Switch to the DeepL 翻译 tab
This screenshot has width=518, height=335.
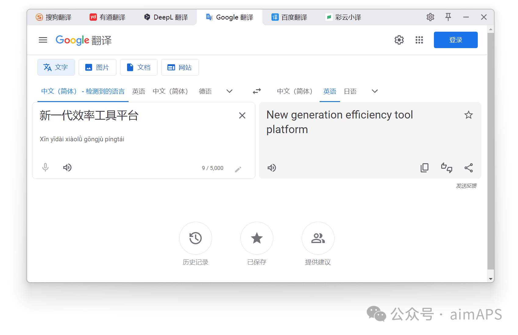click(166, 17)
